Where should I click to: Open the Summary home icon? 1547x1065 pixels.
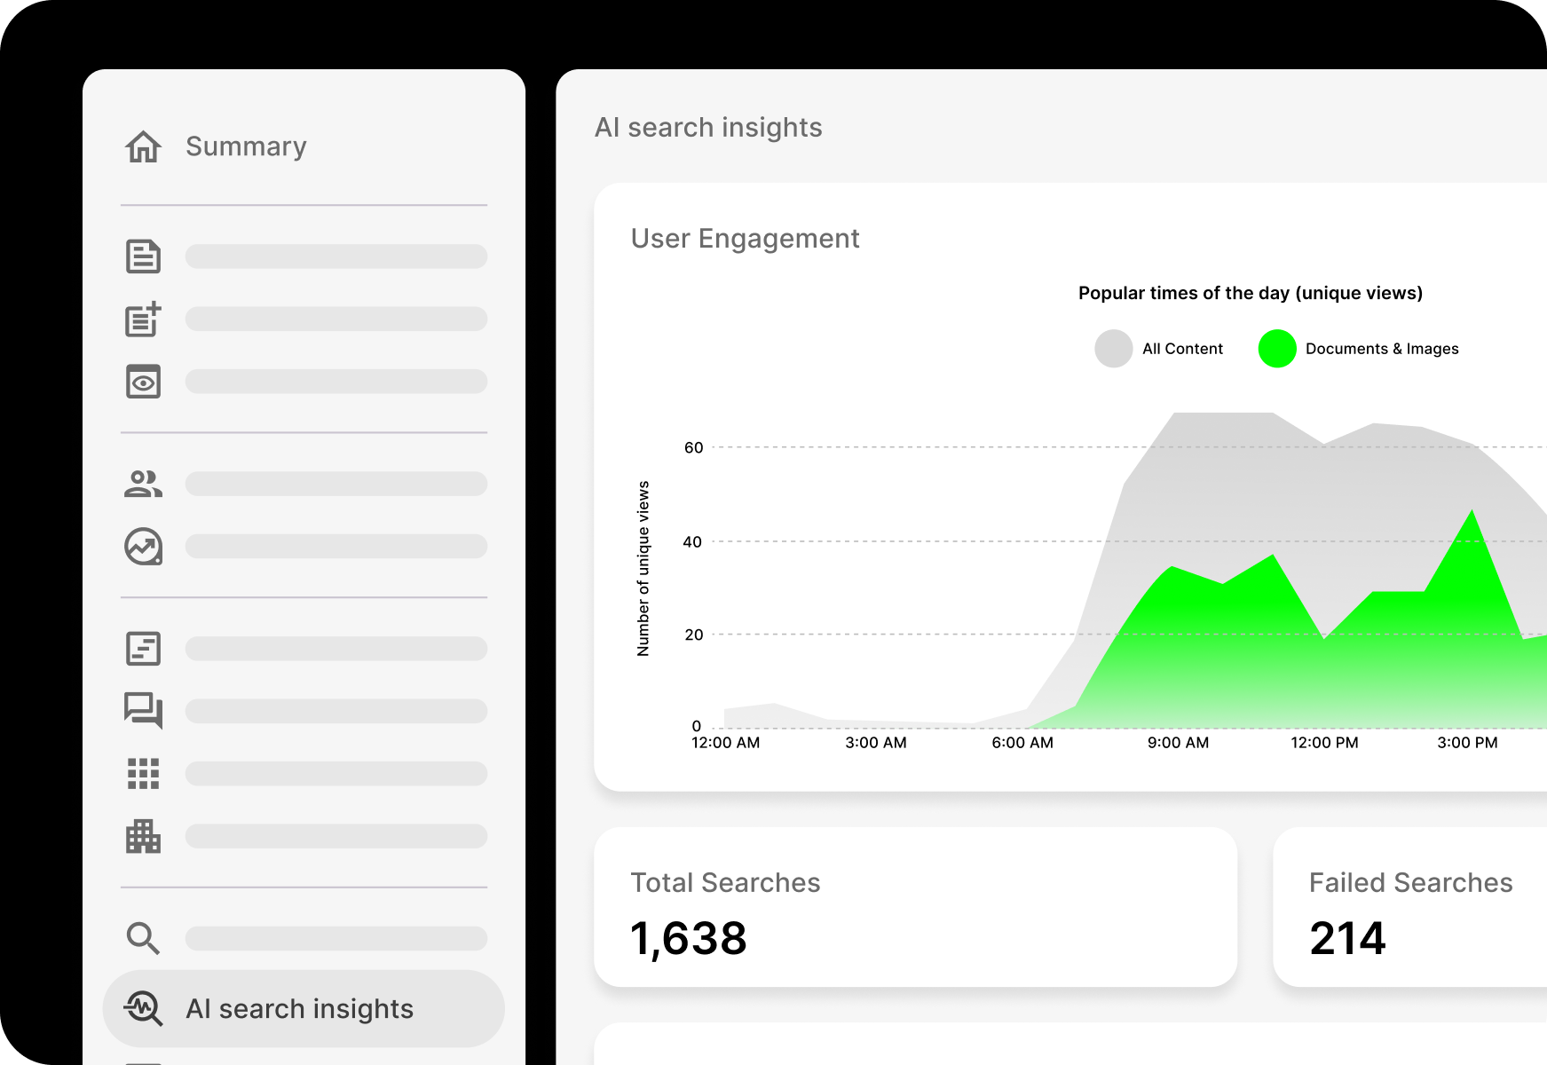coord(143,146)
